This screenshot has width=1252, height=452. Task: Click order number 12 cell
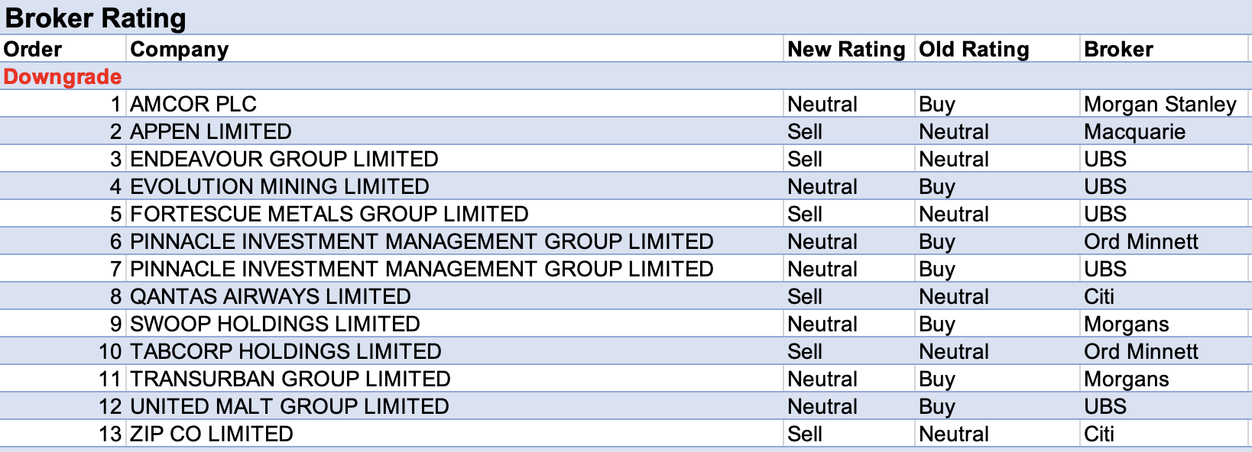pyautogui.click(x=110, y=406)
